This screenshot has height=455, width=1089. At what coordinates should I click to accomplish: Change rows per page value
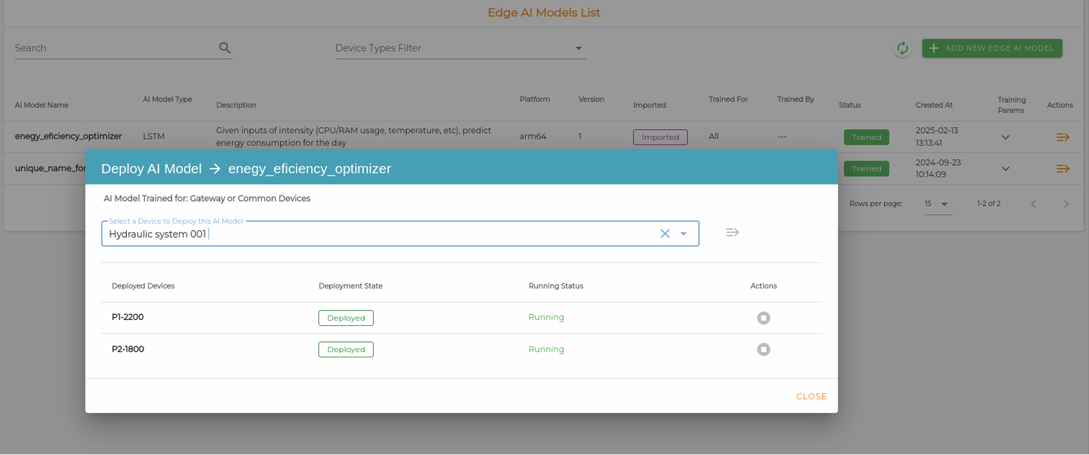coord(938,204)
